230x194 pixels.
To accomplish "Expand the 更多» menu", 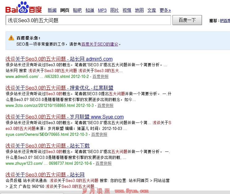I will [x=165, y=10].
